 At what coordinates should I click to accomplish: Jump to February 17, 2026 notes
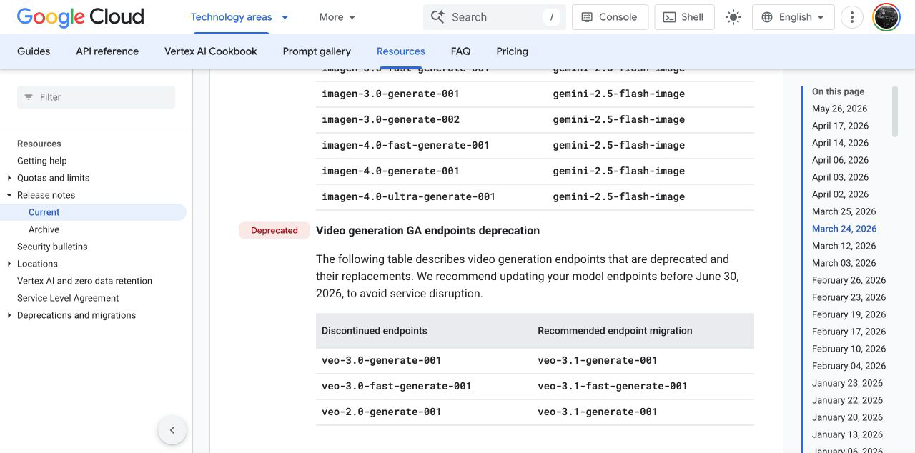coord(849,332)
